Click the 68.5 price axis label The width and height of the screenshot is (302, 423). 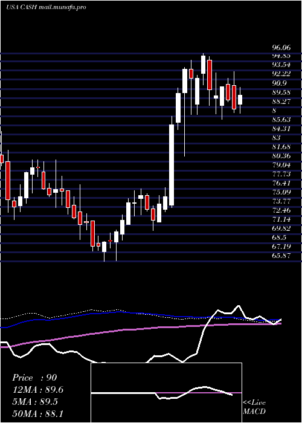[x=279, y=237]
